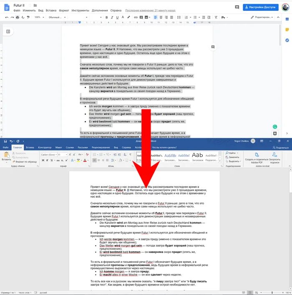Save the document in Word quick access
Screen dimensions: 292x295
(x=5, y=141)
